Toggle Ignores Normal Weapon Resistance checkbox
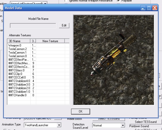 pyautogui.click(x=66, y=1)
